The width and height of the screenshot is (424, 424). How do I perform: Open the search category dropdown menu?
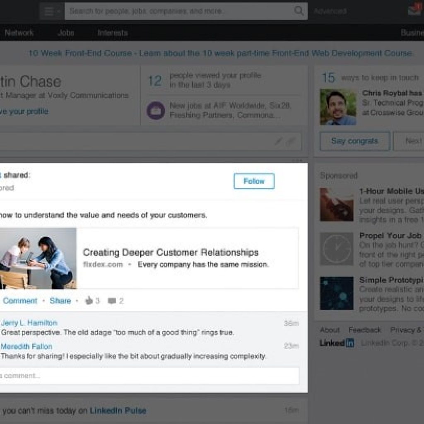(x=52, y=11)
